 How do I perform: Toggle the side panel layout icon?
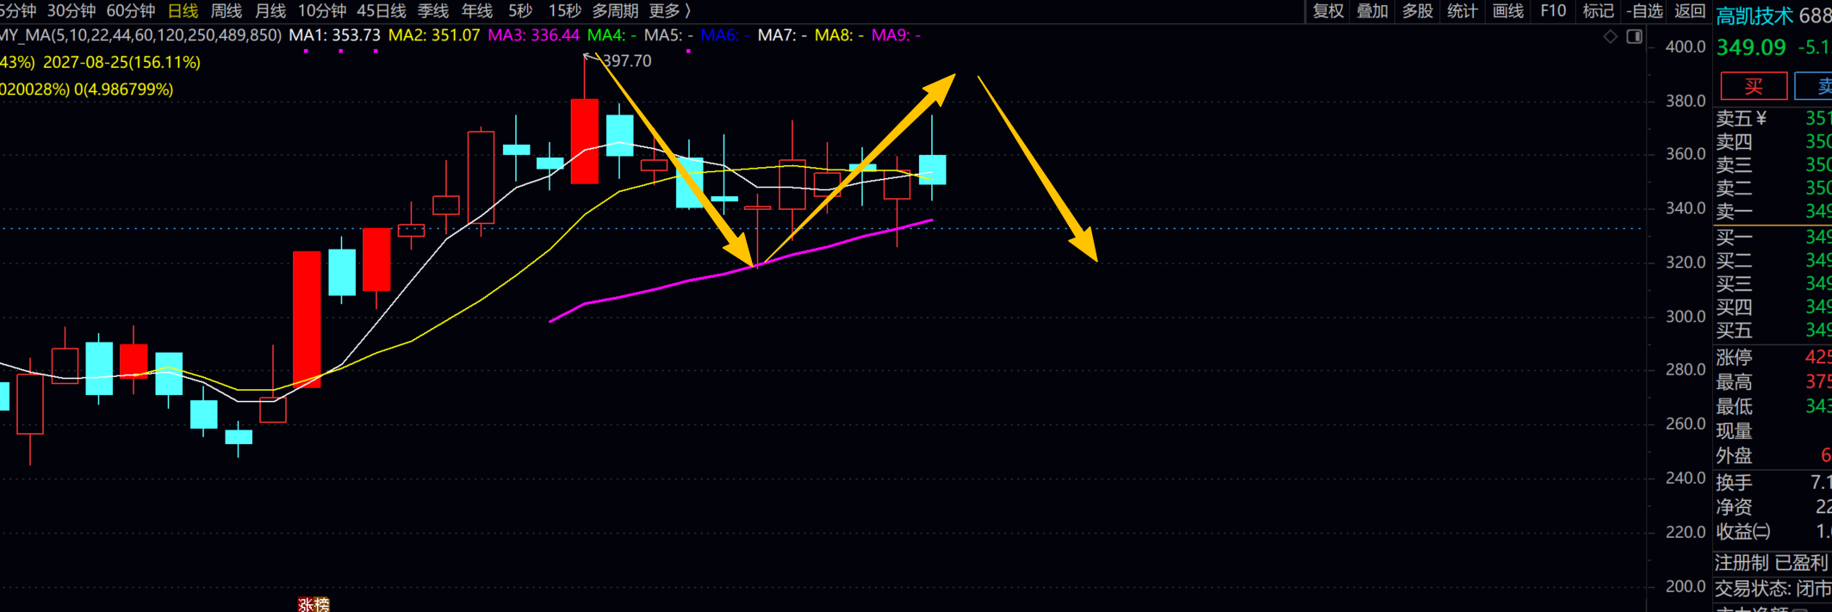tap(1634, 36)
